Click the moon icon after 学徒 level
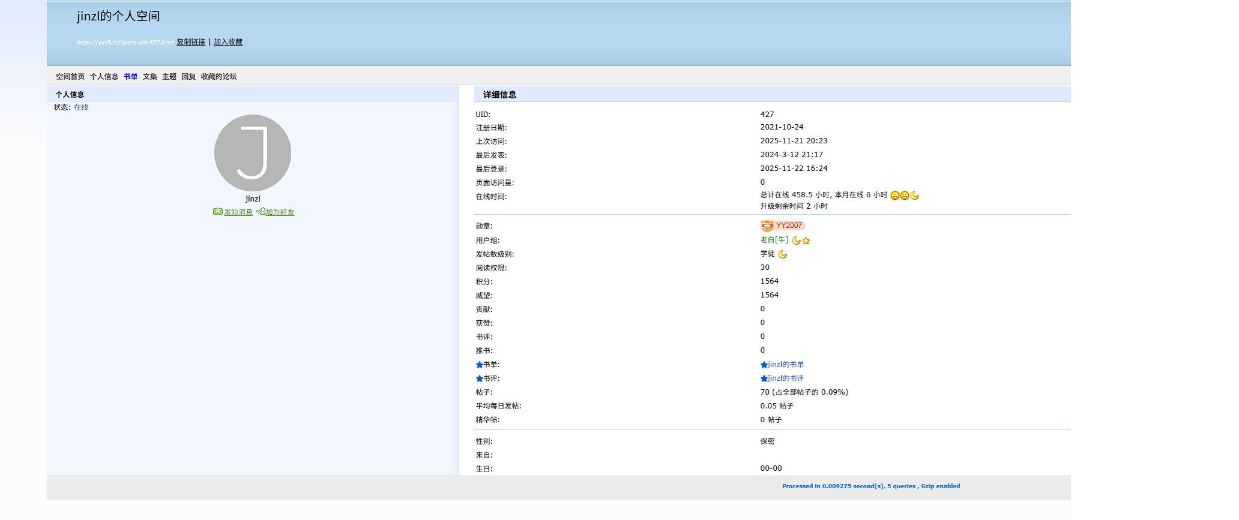 (782, 254)
